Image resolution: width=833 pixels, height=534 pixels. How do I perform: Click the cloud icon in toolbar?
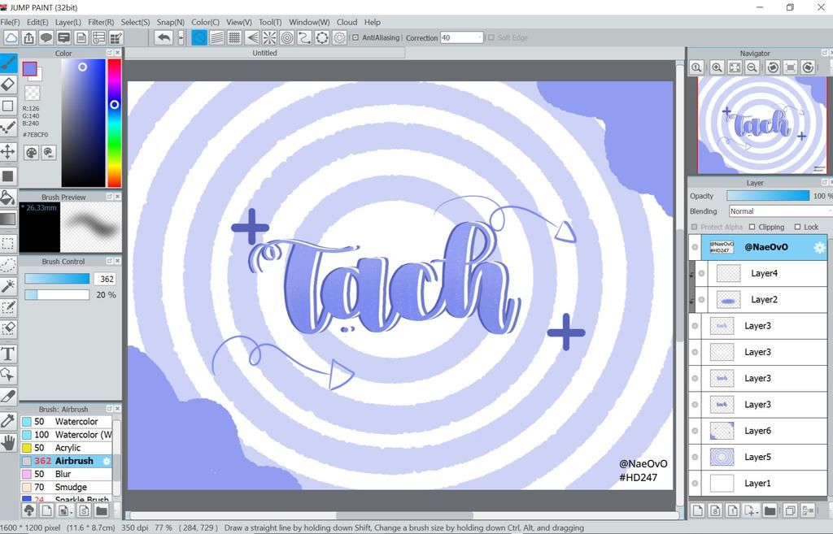tap(11, 37)
